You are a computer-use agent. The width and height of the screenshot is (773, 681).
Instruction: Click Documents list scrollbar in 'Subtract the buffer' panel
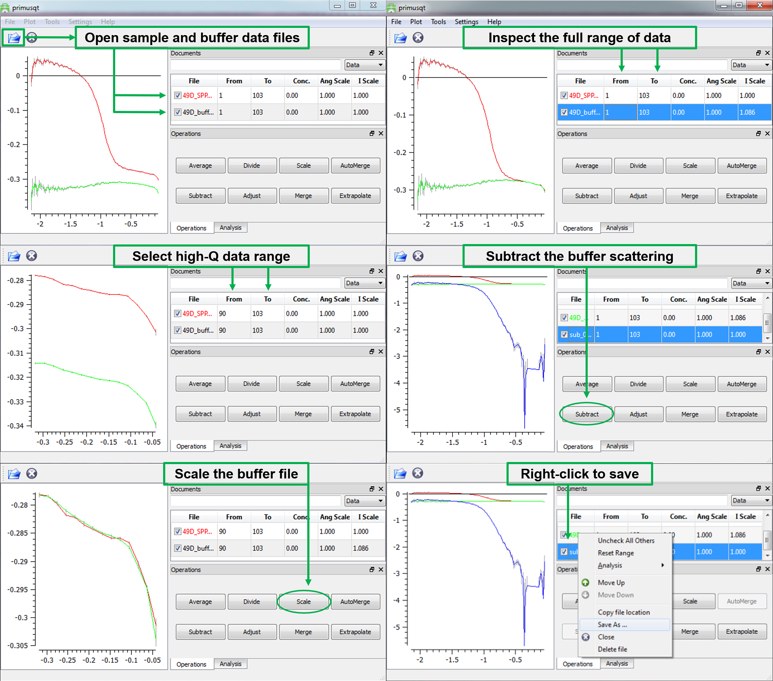(767, 322)
